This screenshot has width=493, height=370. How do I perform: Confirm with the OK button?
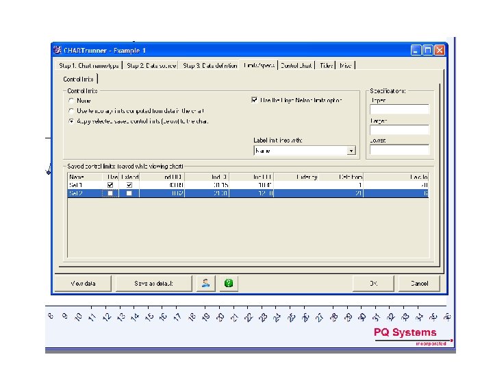[x=373, y=284]
